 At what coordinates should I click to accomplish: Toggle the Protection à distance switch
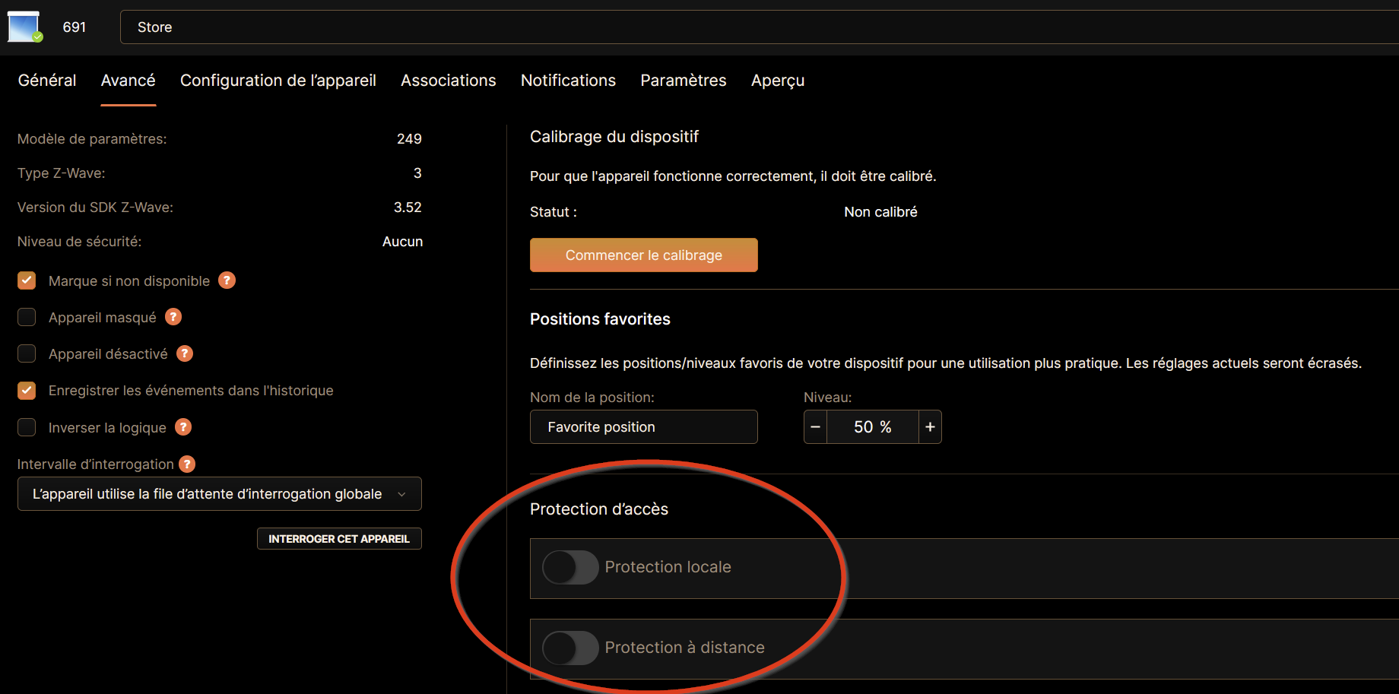tap(570, 648)
